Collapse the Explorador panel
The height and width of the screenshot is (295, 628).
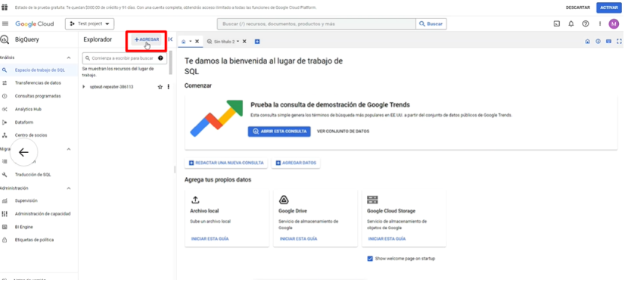[x=170, y=39]
